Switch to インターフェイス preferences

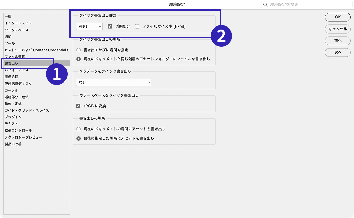tap(18, 23)
